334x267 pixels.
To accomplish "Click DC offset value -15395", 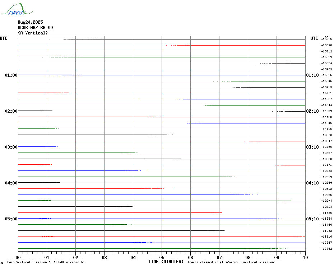I will point(326,75).
